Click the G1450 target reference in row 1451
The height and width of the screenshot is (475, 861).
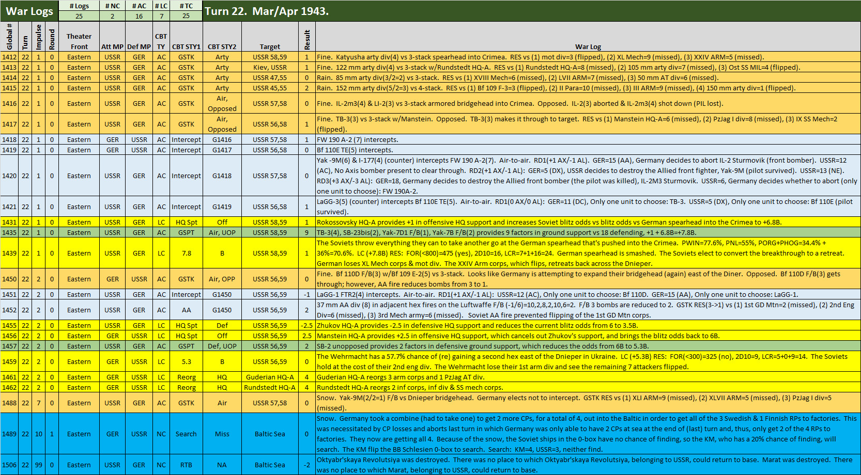pyautogui.click(x=222, y=294)
